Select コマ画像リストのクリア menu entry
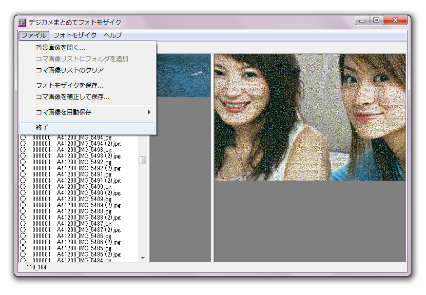426x295 pixels. (x=70, y=70)
